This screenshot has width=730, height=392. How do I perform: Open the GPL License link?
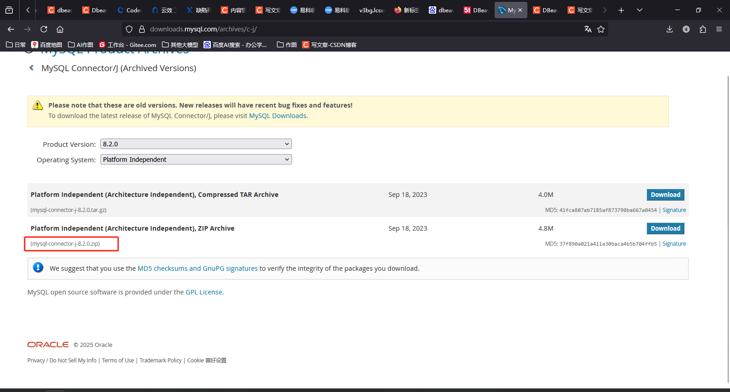click(x=204, y=292)
